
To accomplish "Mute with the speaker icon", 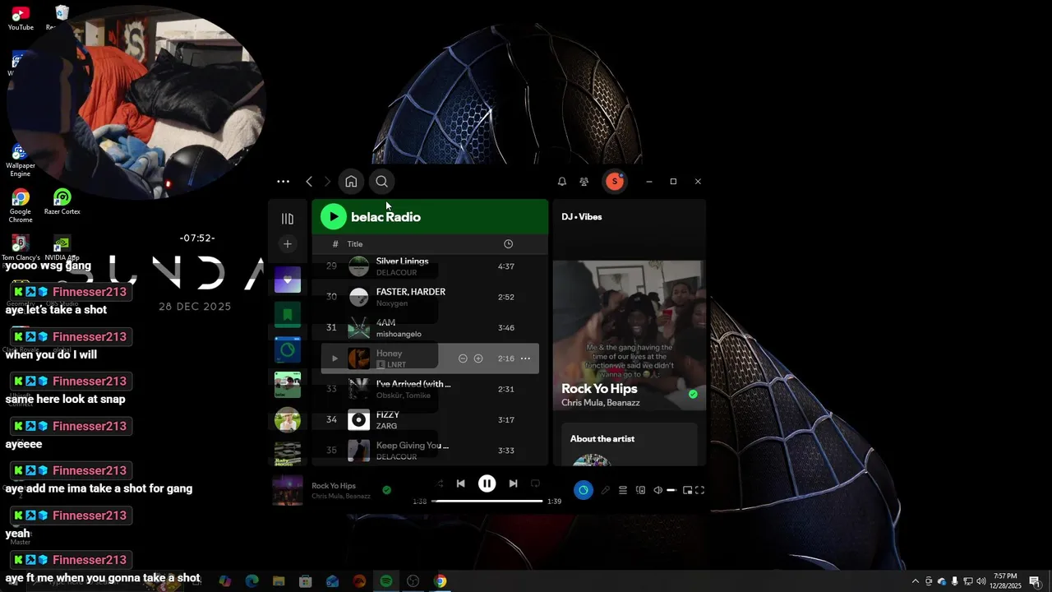I will pos(657,490).
